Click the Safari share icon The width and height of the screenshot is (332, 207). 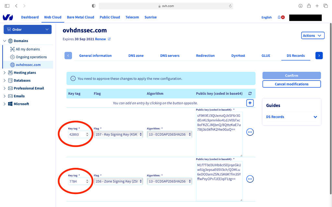click(309, 6)
